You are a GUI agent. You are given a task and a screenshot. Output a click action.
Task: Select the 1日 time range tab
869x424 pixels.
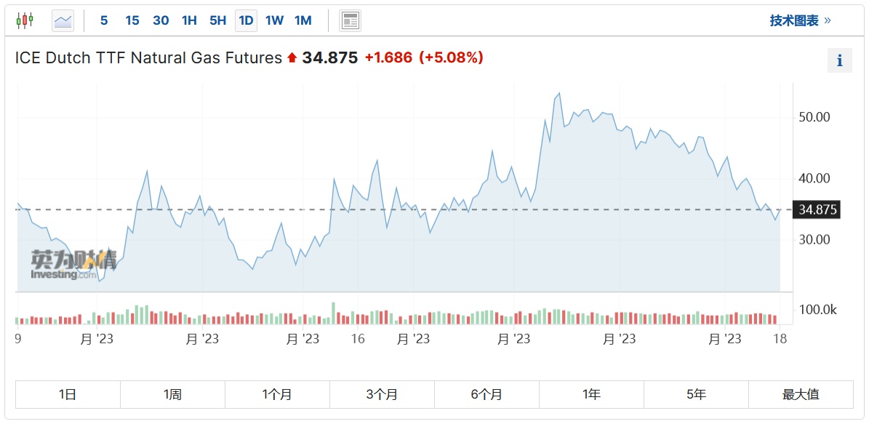coord(68,394)
